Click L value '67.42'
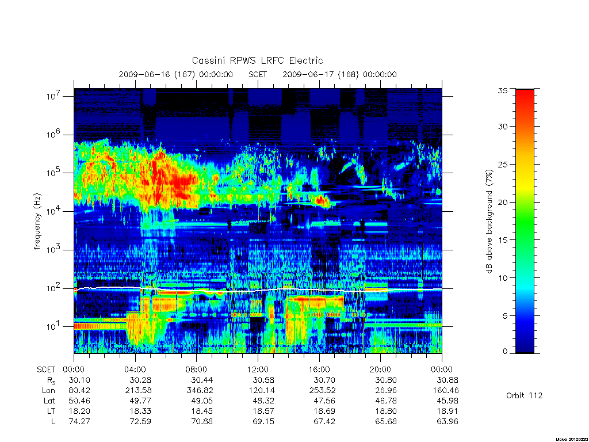This screenshot has height=442, width=589. pyautogui.click(x=324, y=422)
